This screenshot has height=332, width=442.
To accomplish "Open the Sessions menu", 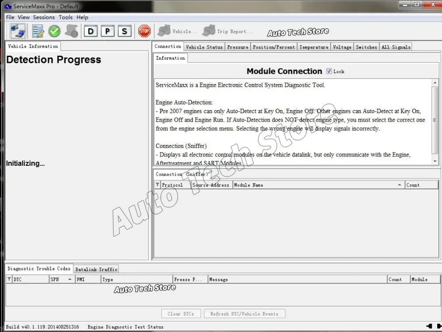I will 44,17.
